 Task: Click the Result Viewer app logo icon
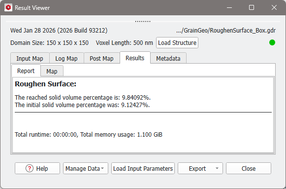tap(8, 8)
